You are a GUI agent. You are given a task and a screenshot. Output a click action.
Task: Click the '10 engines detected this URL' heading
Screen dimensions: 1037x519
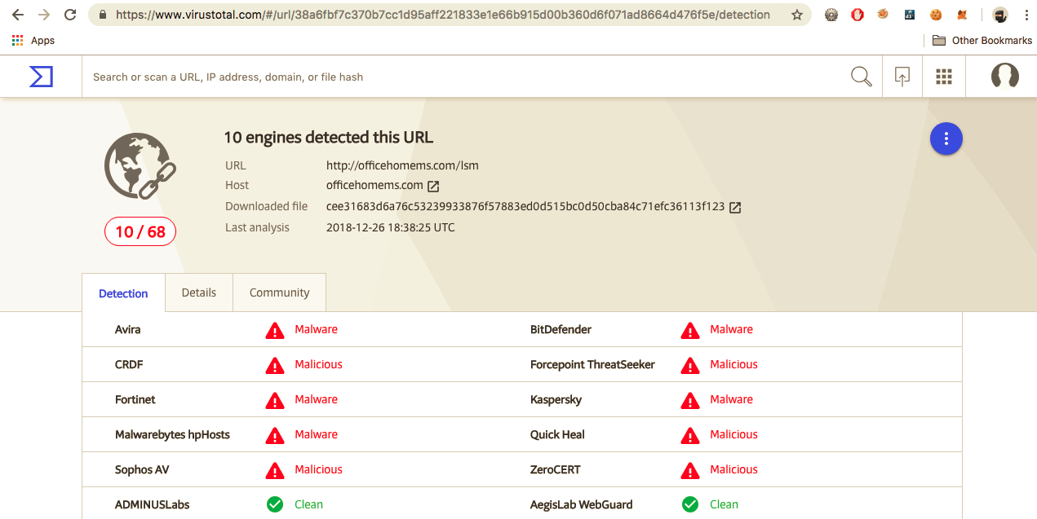click(x=329, y=138)
